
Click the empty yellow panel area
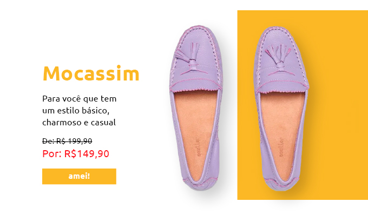coord(338,105)
